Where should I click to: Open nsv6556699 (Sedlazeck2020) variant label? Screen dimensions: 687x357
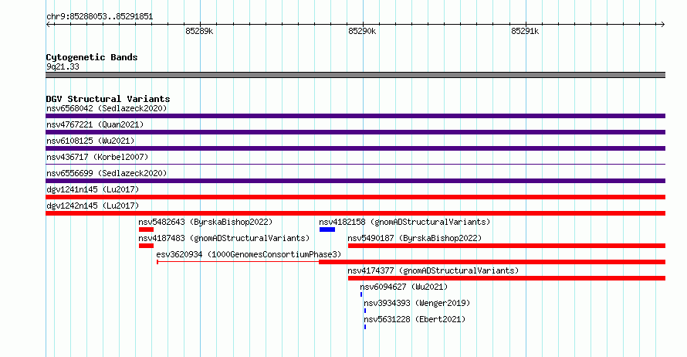pyautogui.click(x=107, y=173)
